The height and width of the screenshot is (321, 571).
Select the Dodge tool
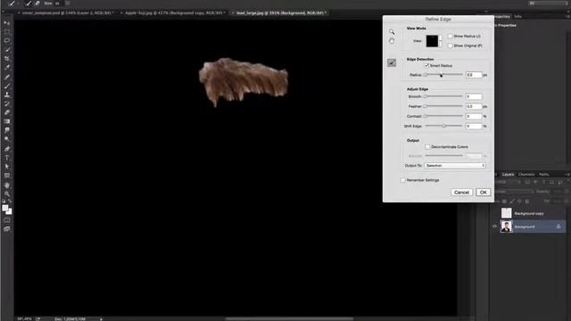[x=7, y=139]
